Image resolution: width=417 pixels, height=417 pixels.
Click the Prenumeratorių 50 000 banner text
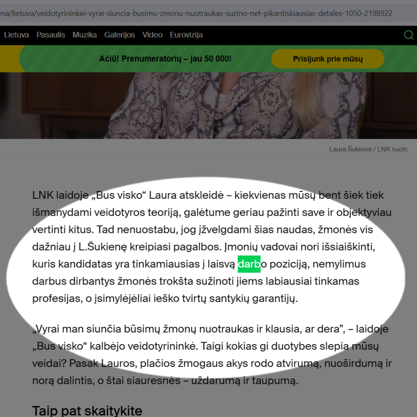165,59
